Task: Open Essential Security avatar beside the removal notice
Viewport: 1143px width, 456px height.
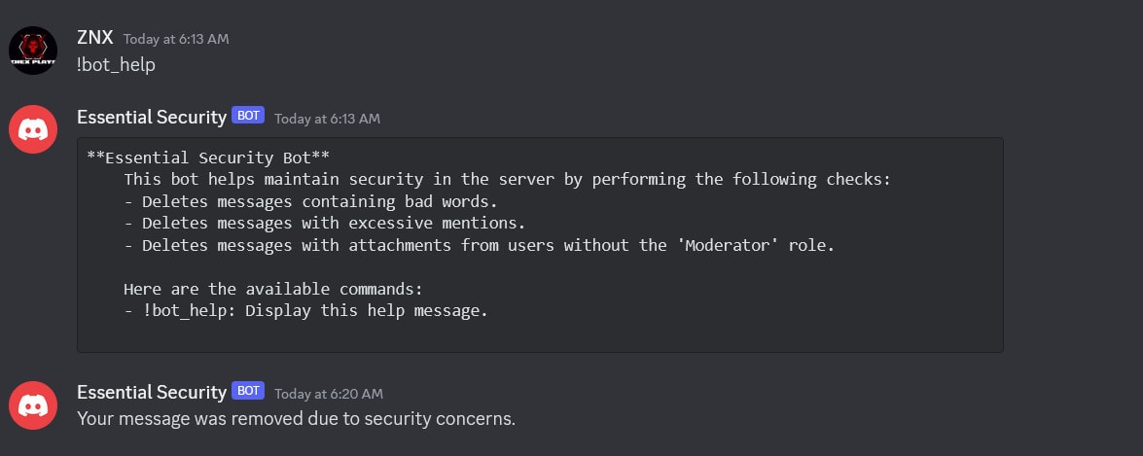Action: point(33,405)
